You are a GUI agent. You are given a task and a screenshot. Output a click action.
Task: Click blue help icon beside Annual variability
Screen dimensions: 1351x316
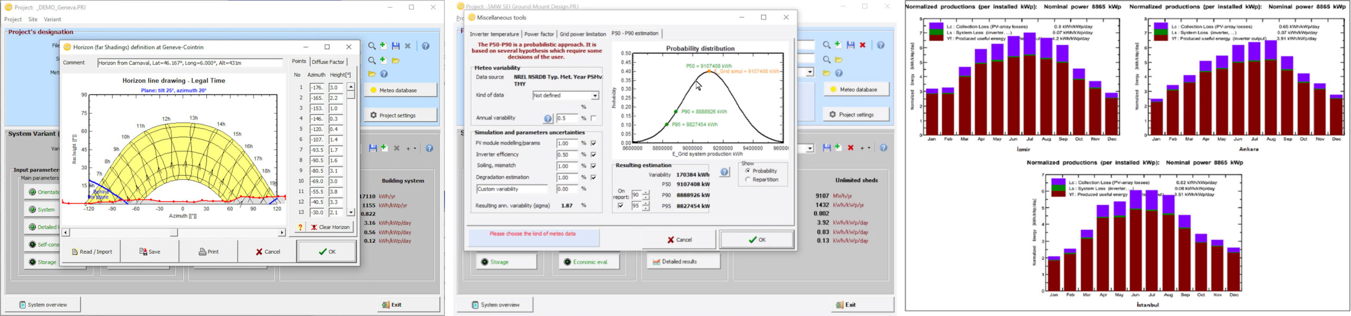coord(548,119)
